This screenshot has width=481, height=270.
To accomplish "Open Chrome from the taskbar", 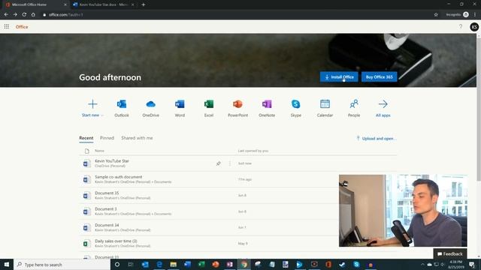I will tap(244, 265).
